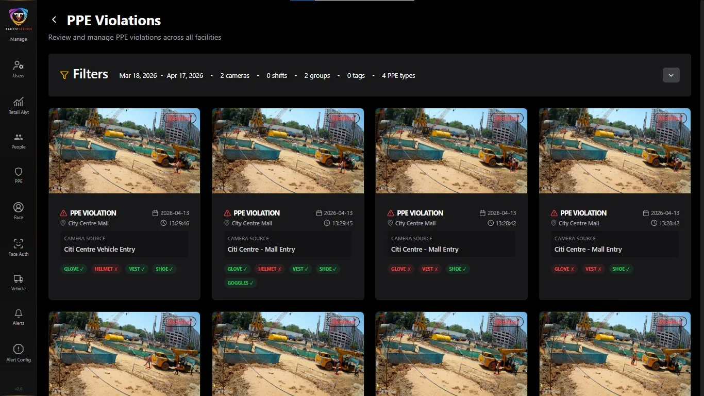Click the Manage label under the logo
Viewport: 704px width, 396px height.
click(19, 39)
